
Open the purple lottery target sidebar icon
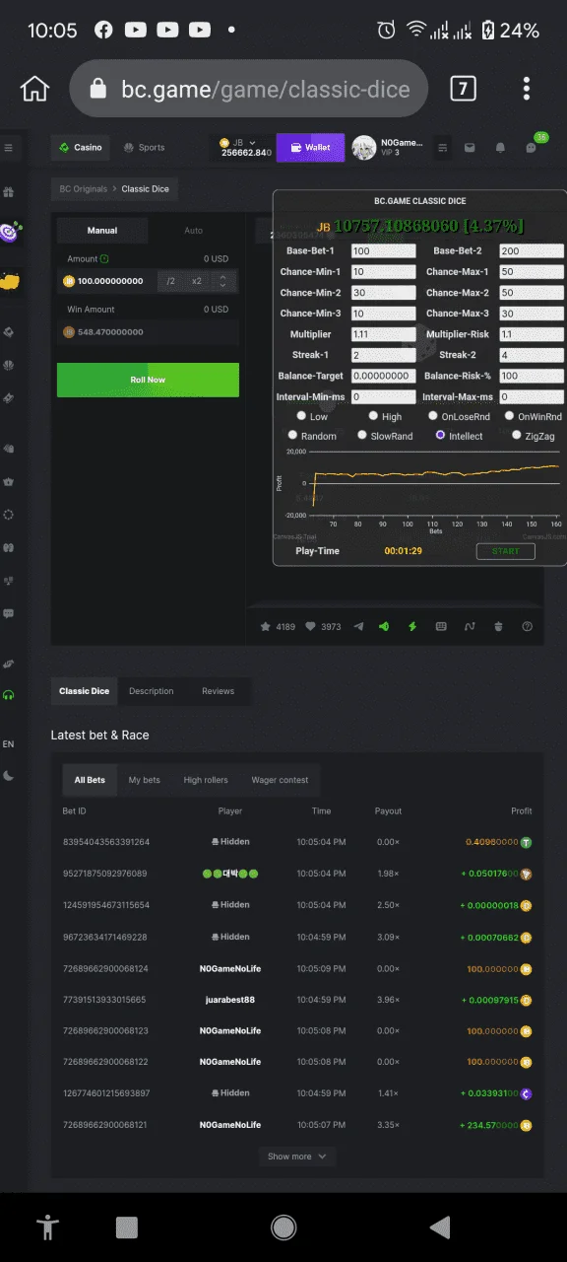[x=10, y=233]
